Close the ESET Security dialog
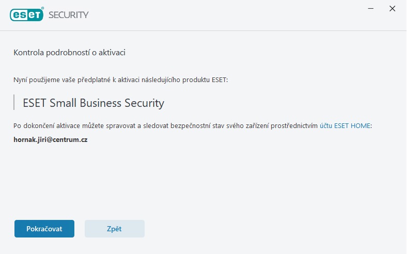This screenshot has height=254, width=407. 392,9
